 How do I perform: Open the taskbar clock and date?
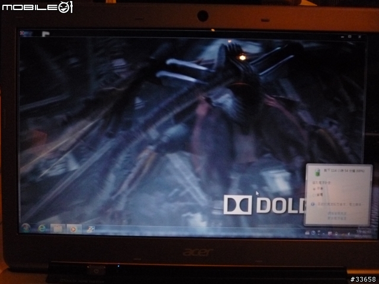(362, 234)
